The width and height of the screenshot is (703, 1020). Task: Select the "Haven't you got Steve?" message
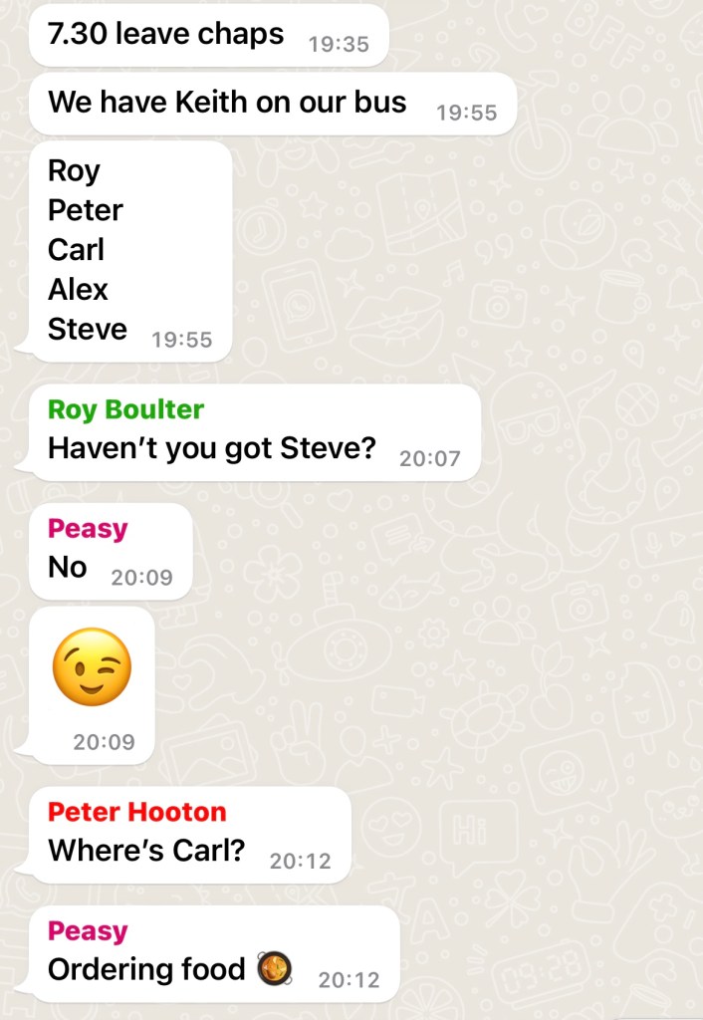tap(255, 432)
